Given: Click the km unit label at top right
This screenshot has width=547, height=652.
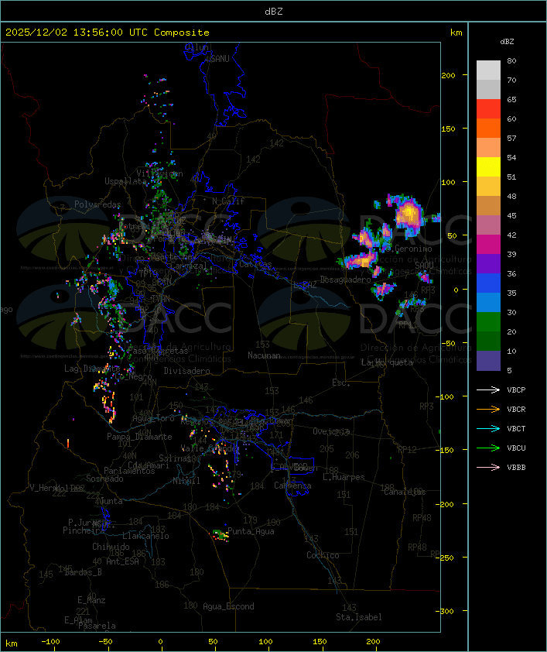Looking at the screenshot, I should click(456, 33).
